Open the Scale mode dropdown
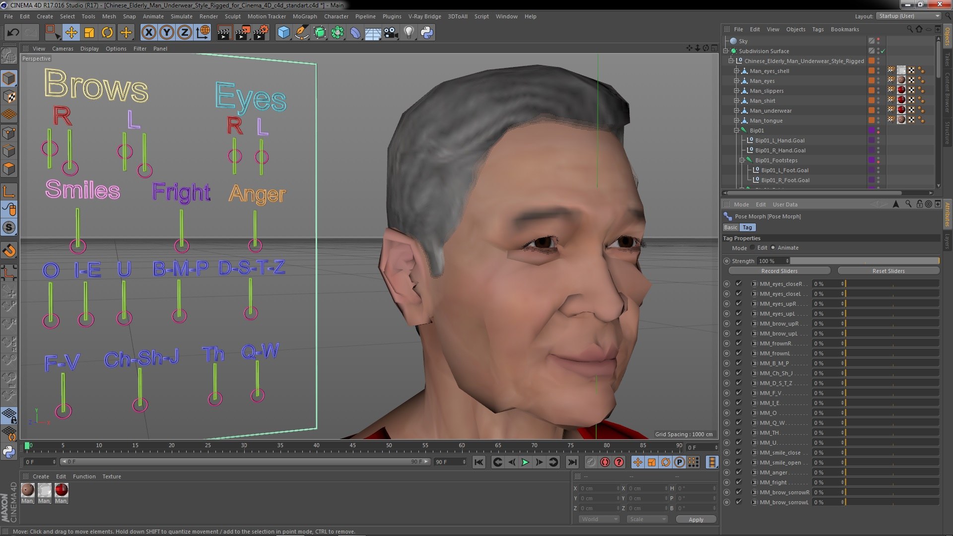953x536 pixels. (647, 519)
